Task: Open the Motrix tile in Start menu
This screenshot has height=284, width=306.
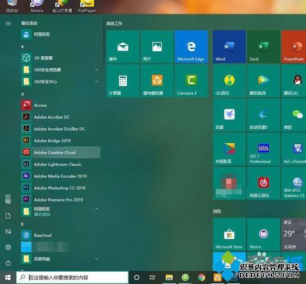Action: 263,235
